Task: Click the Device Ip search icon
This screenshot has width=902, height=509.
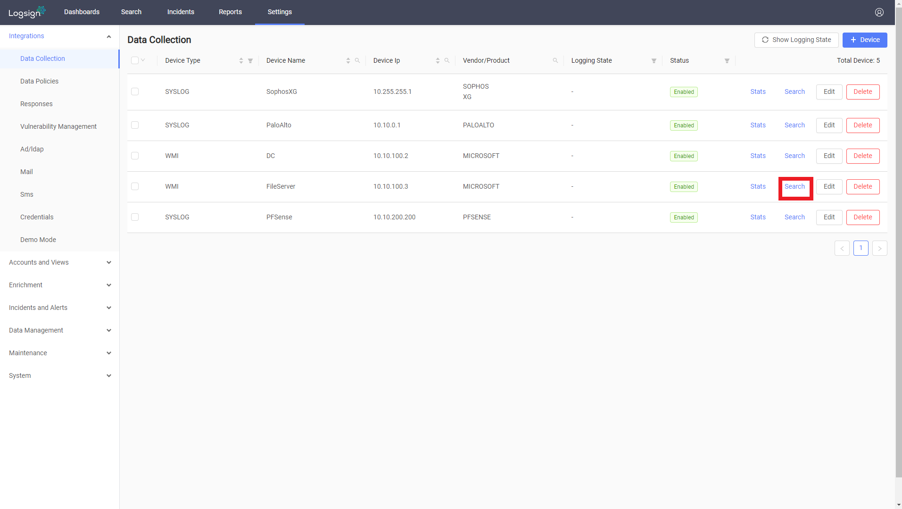Action: [x=447, y=61]
